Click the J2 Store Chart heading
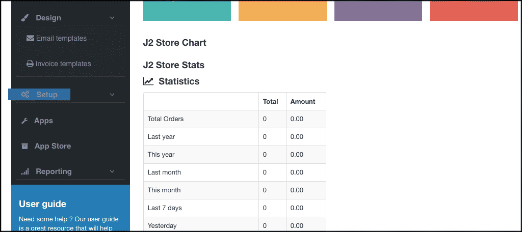This screenshot has width=522, height=232. point(175,43)
